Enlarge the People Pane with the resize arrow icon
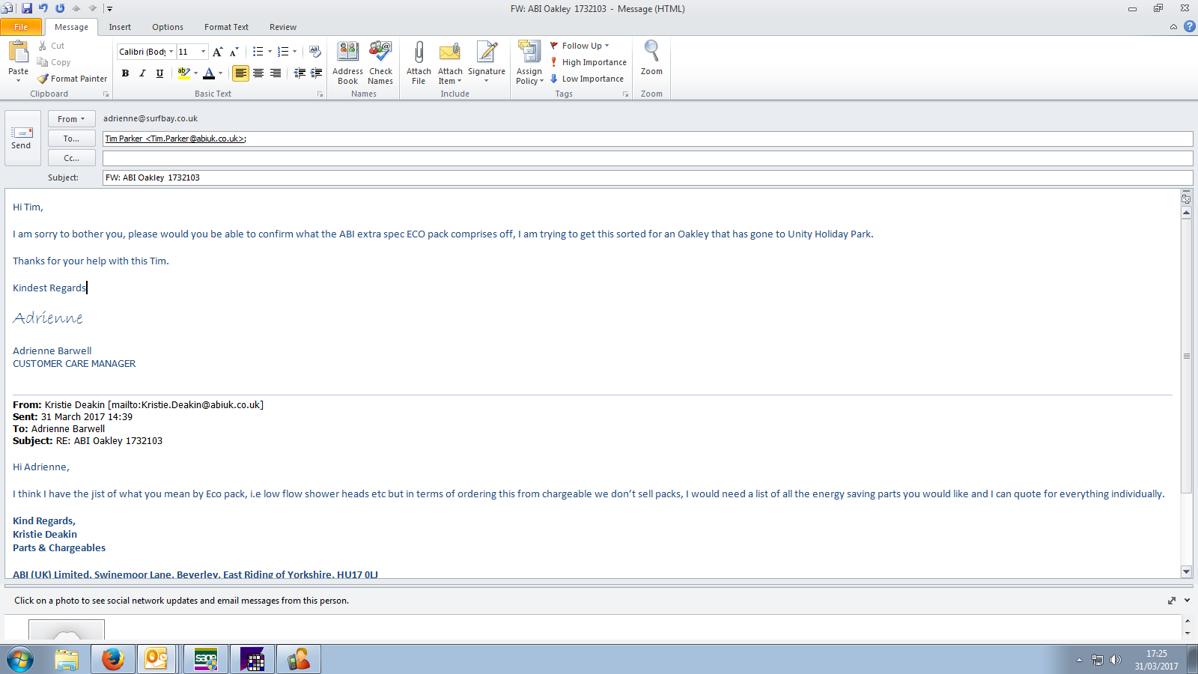The image size is (1198, 674). 1172,601
